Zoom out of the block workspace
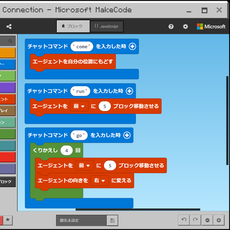Viewport: 230px width, 230px height. pos(208,220)
